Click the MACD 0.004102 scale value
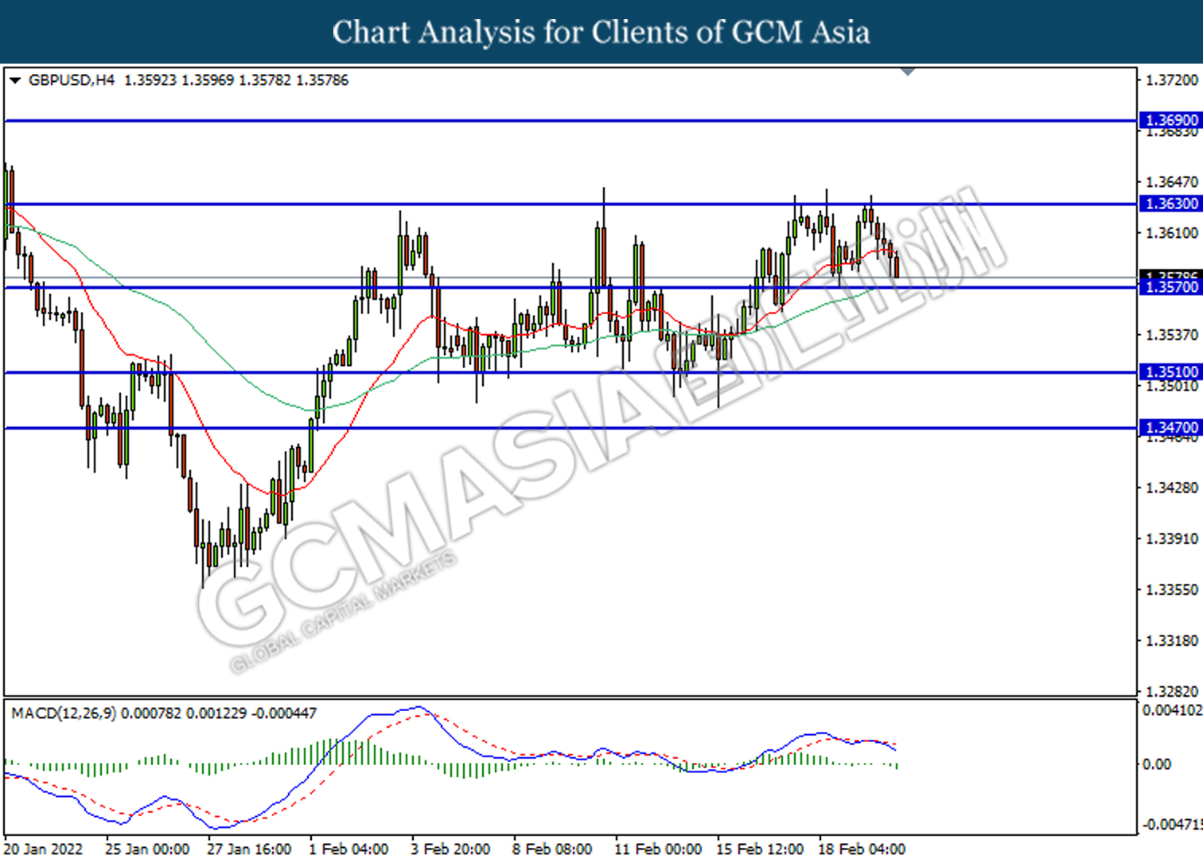The height and width of the screenshot is (859, 1203). [x=1172, y=710]
